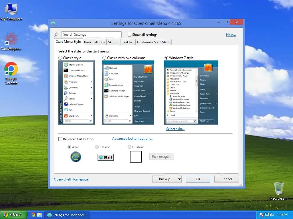
Task: Focus the Search Settings input field
Action: 92,35
